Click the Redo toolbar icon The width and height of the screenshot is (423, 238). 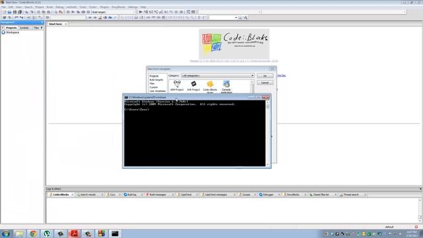32,12
